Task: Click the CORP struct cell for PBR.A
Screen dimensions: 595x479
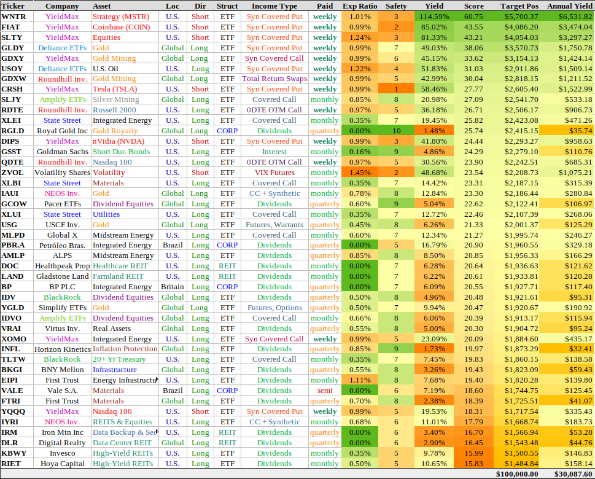Action: point(227,245)
